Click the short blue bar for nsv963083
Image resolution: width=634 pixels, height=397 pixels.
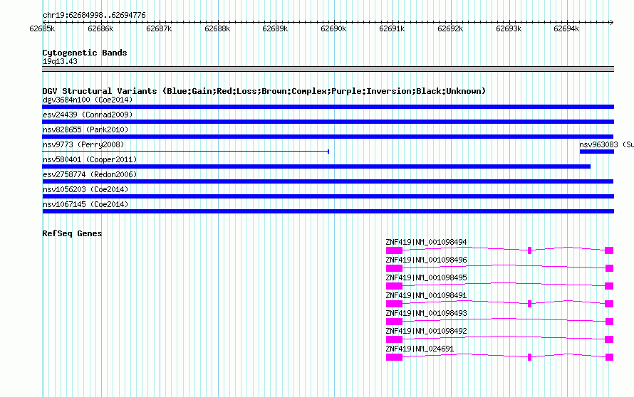tap(597, 152)
